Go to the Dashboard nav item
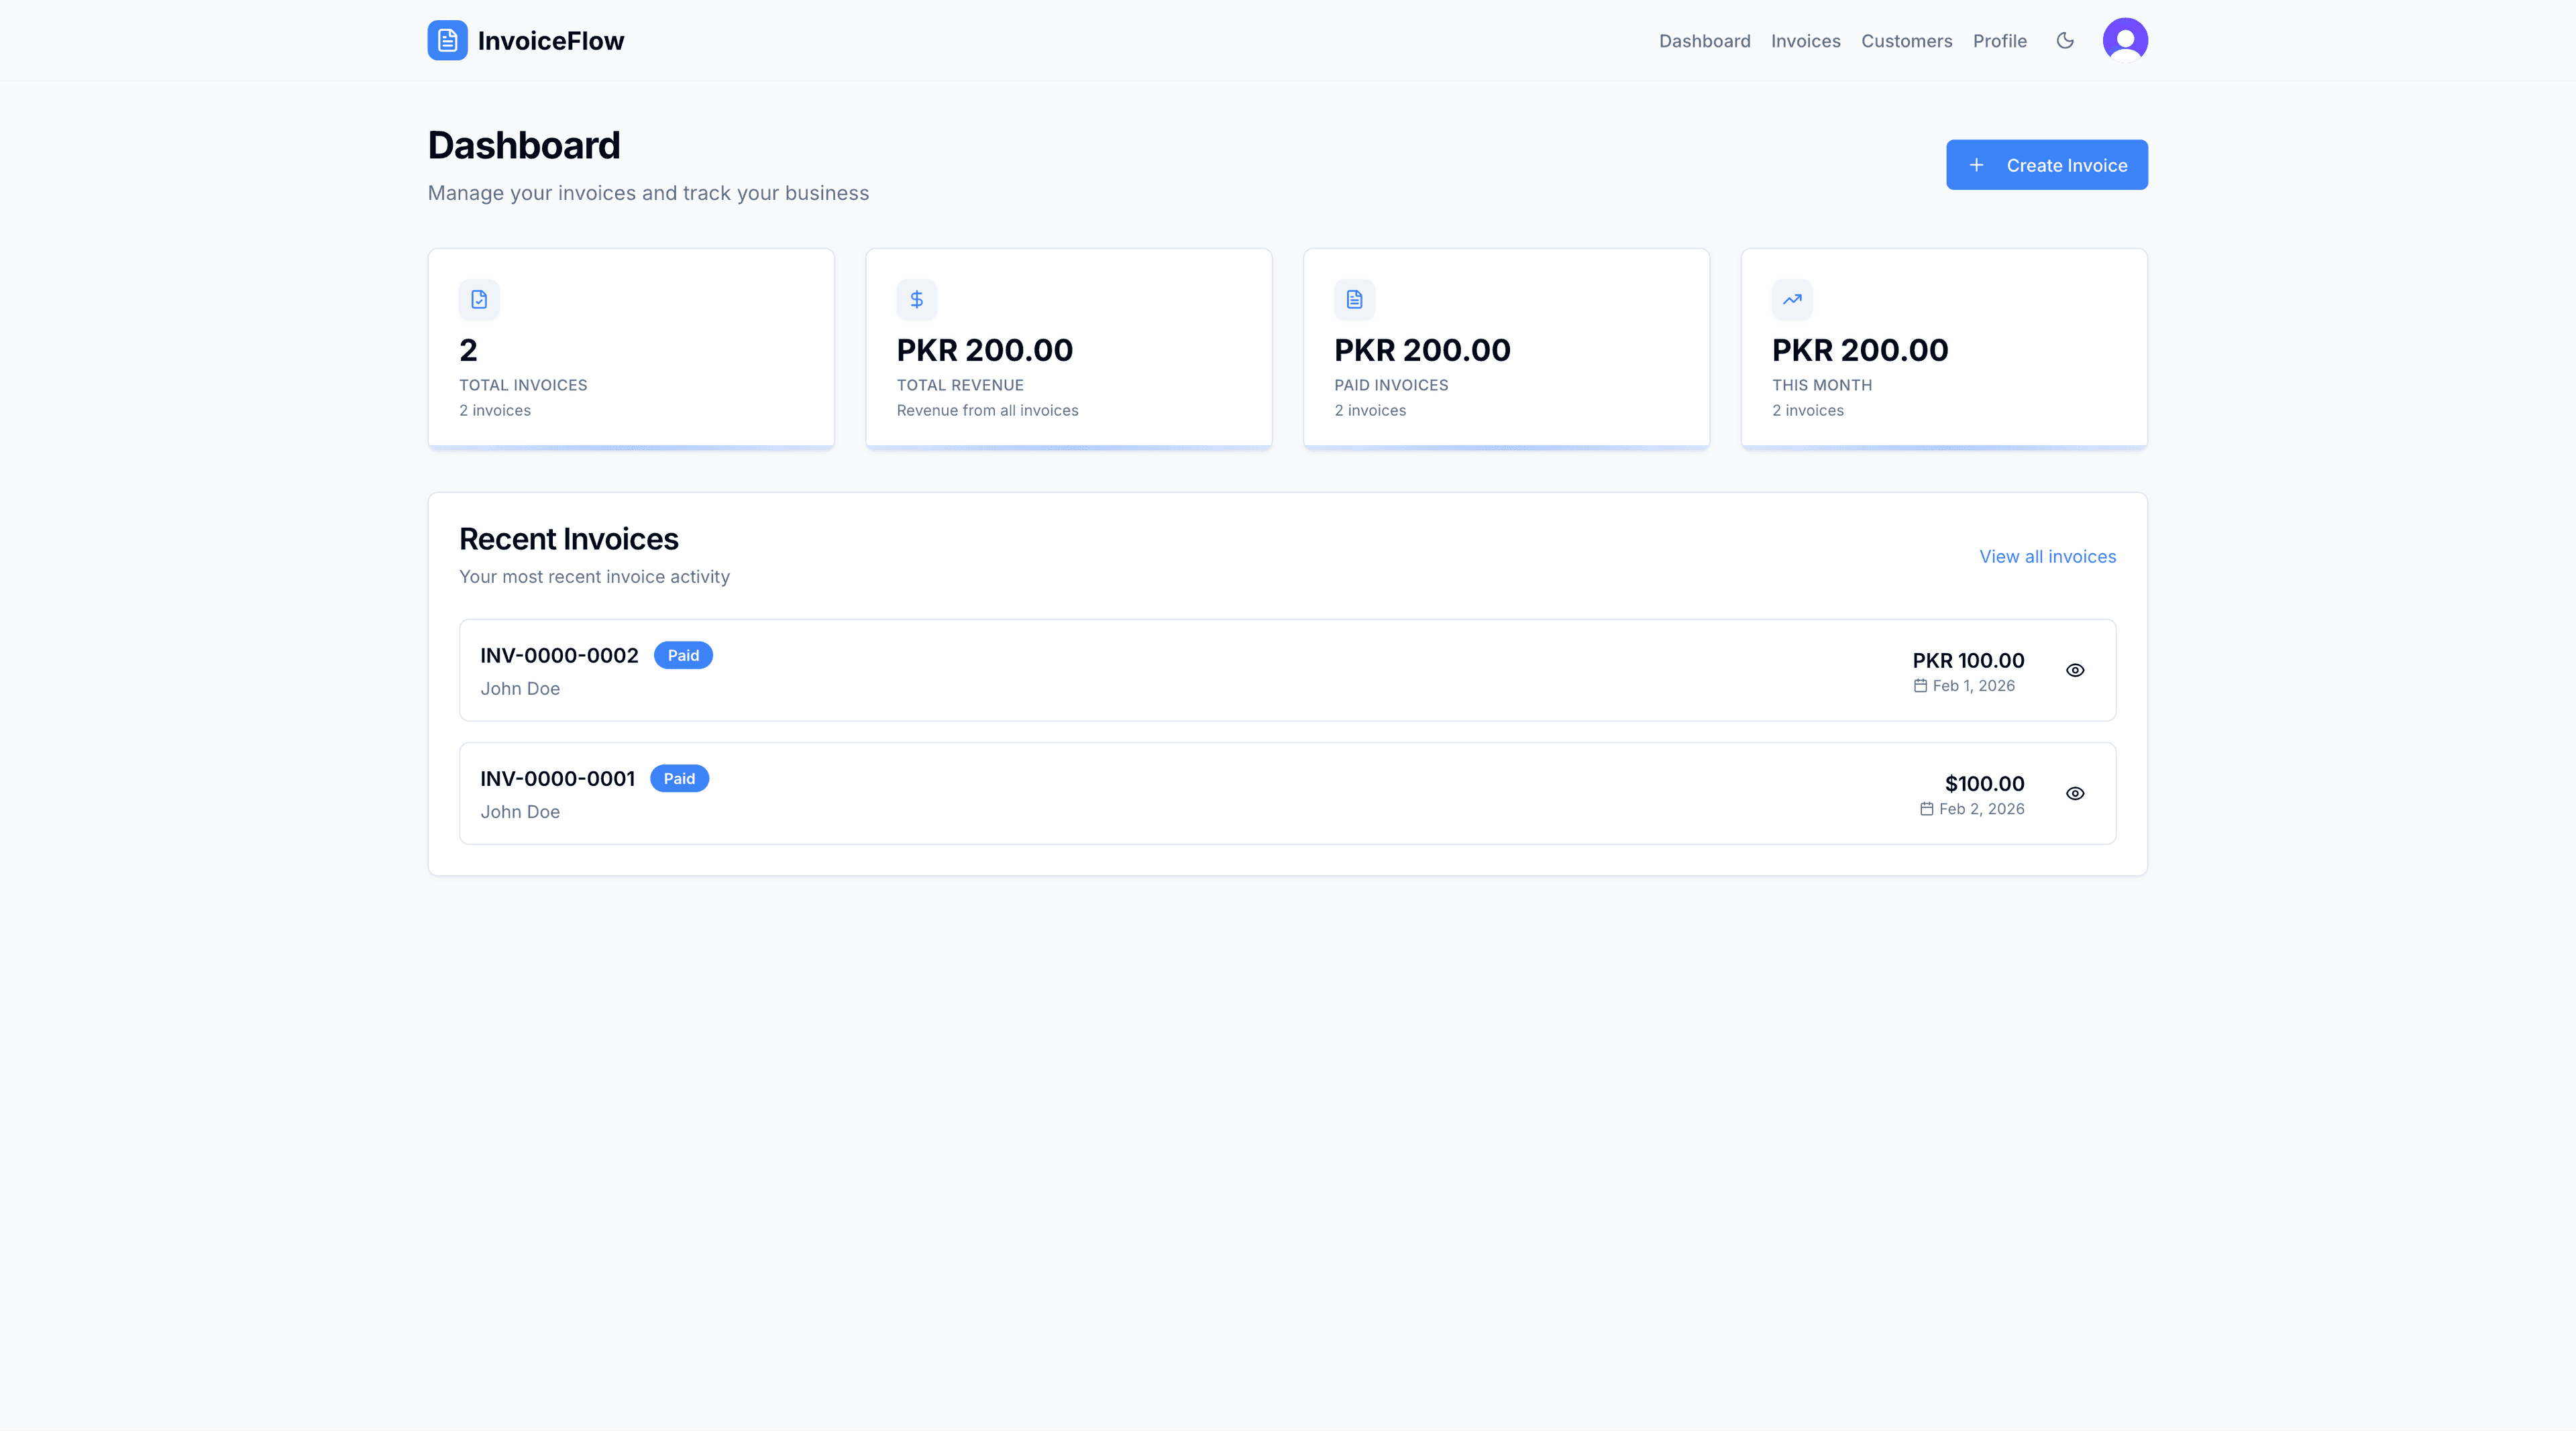This screenshot has width=2576, height=1431. [x=1704, y=41]
